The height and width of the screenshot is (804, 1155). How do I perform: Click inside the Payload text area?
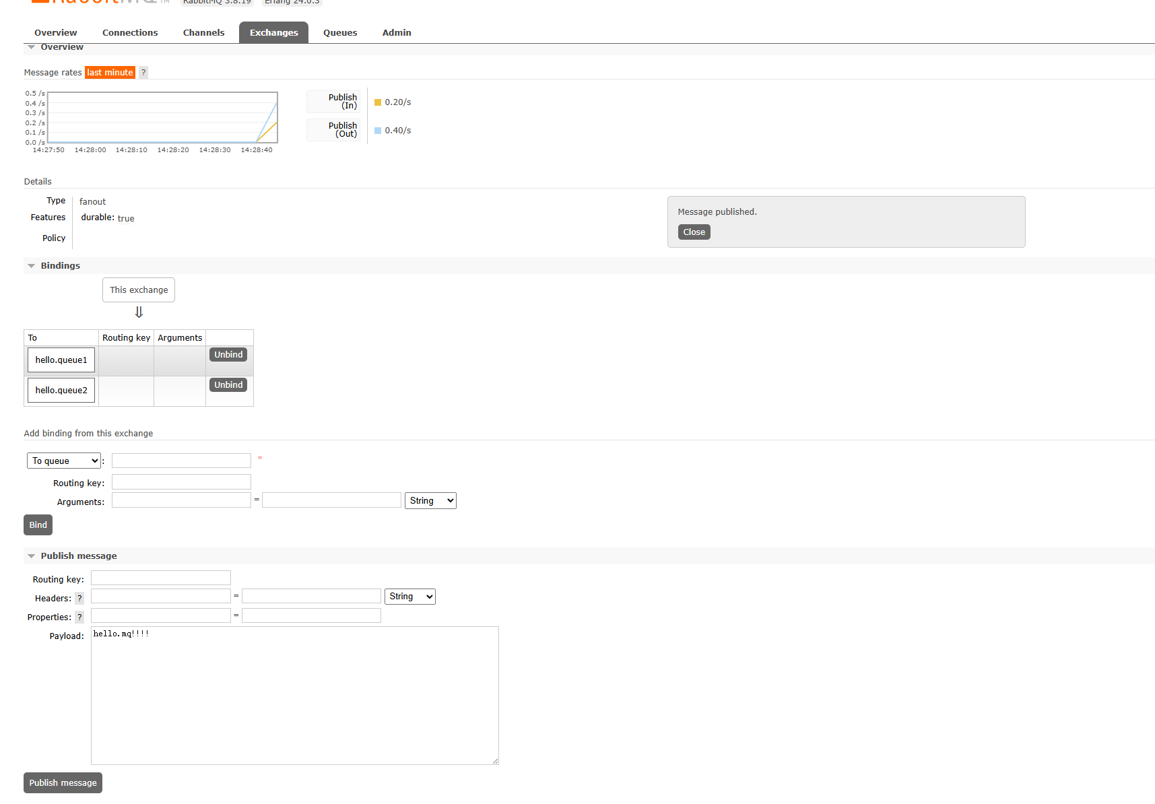[295, 696]
